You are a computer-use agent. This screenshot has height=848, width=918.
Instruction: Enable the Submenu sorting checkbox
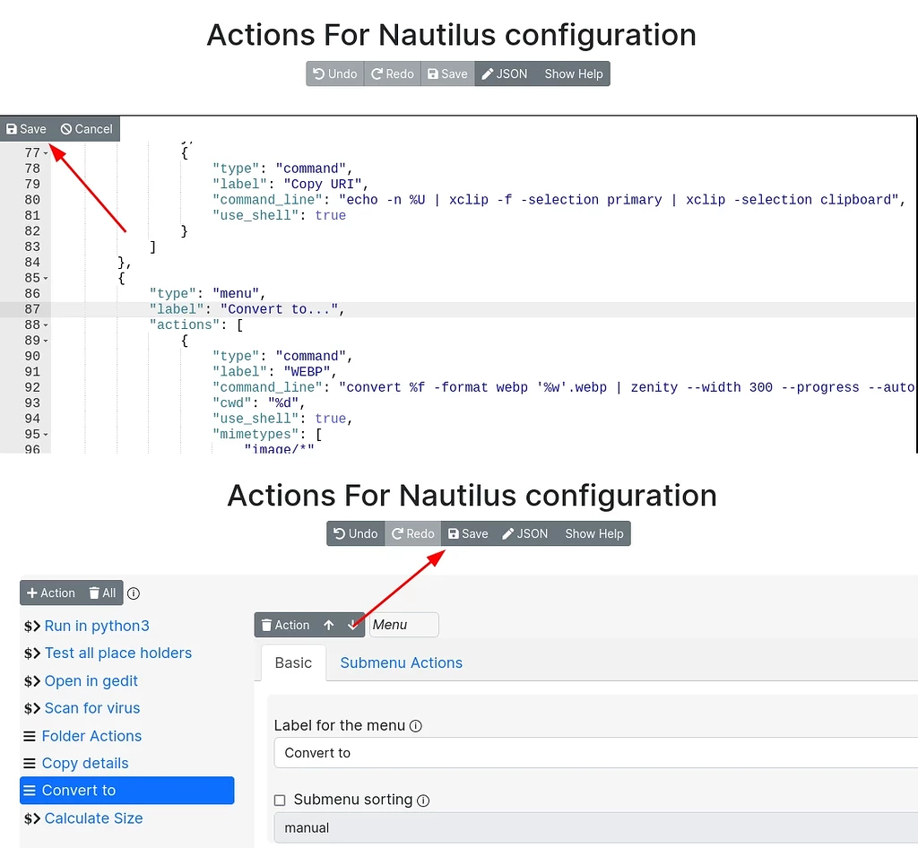pyautogui.click(x=280, y=800)
